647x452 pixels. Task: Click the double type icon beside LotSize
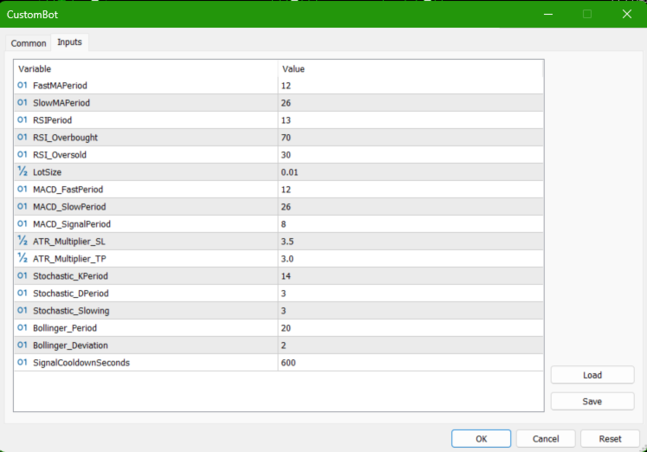23,171
